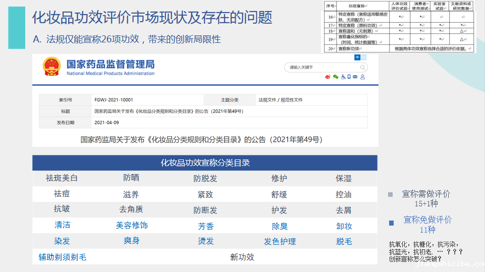Select the 滋养 cell

[x=131, y=195]
